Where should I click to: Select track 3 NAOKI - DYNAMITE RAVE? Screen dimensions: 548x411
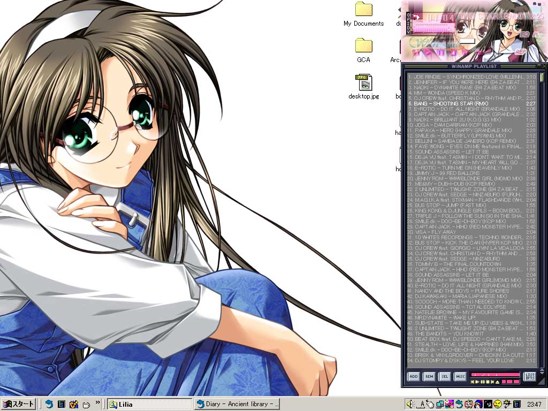click(x=472, y=87)
